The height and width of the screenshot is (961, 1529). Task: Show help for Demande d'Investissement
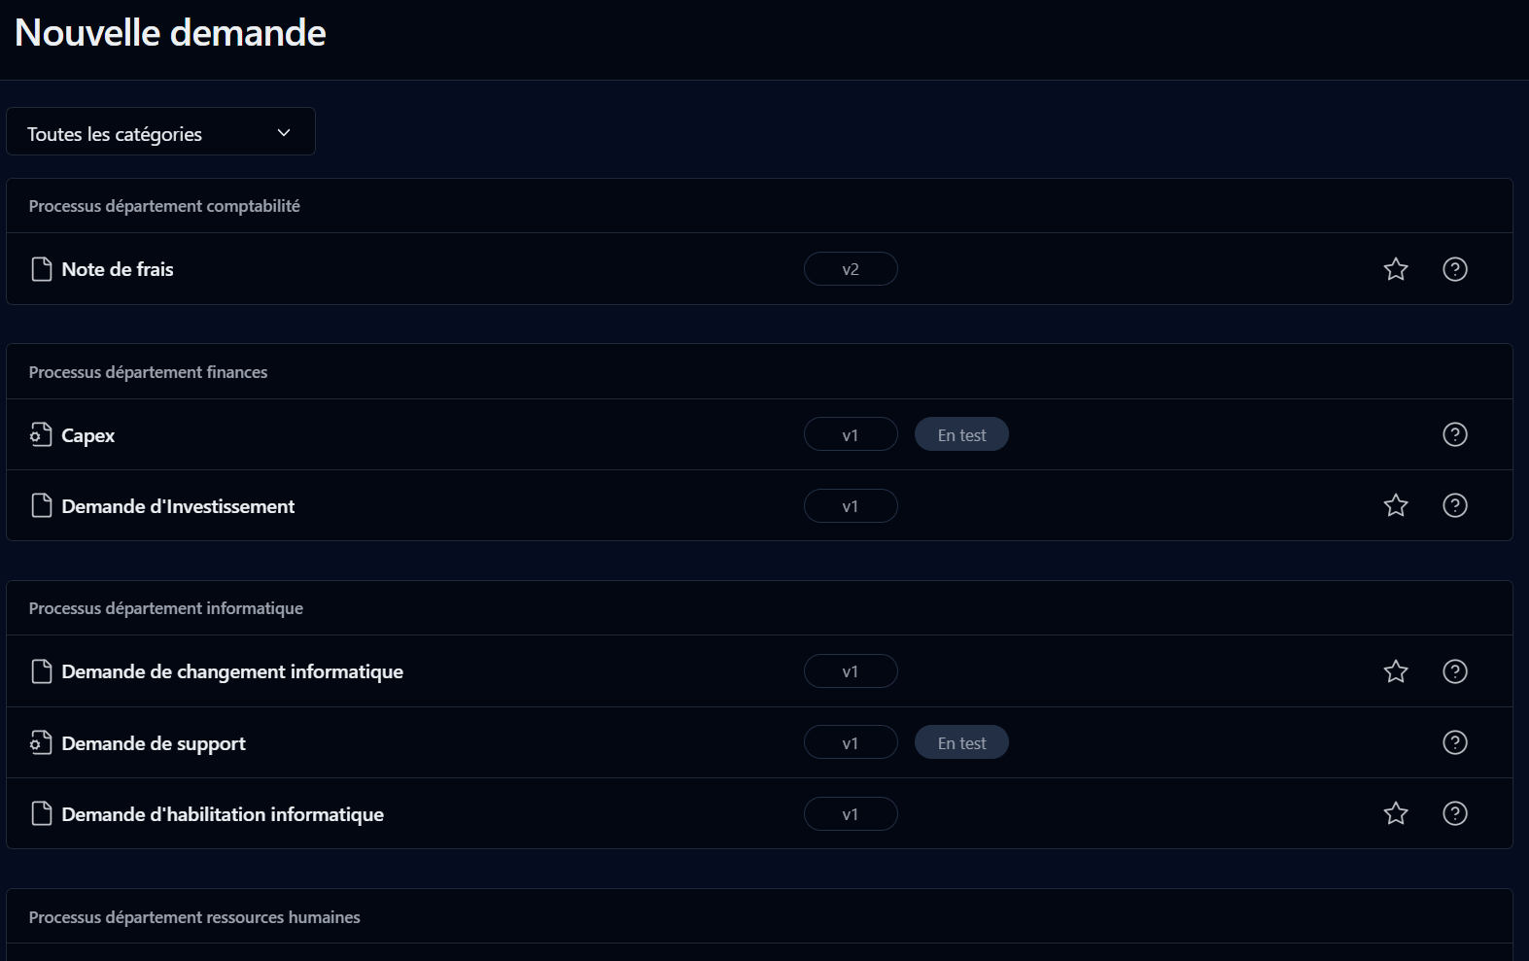[x=1455, y=505]
